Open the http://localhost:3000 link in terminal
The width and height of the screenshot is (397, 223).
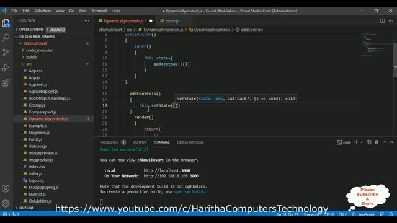pos(167,170)
